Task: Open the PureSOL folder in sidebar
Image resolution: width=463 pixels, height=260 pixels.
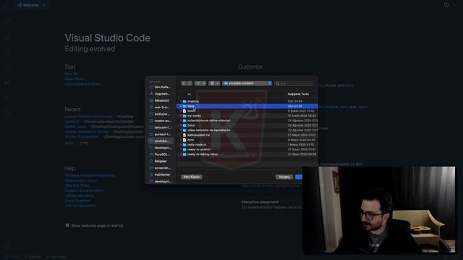Action: click(161, 155)
